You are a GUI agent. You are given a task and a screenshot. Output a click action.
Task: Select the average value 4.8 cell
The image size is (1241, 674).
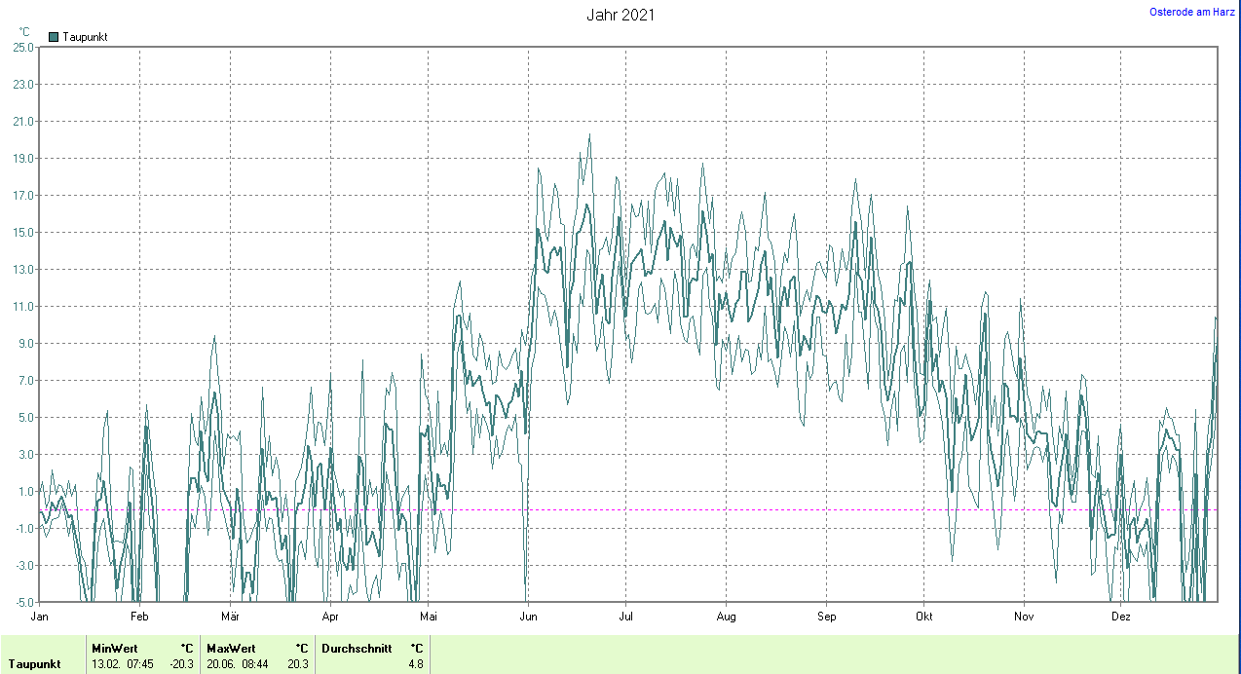(415, 664)
